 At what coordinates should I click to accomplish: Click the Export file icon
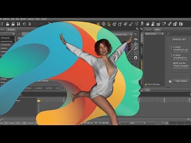pyautogui.click(x=29, y=24)
